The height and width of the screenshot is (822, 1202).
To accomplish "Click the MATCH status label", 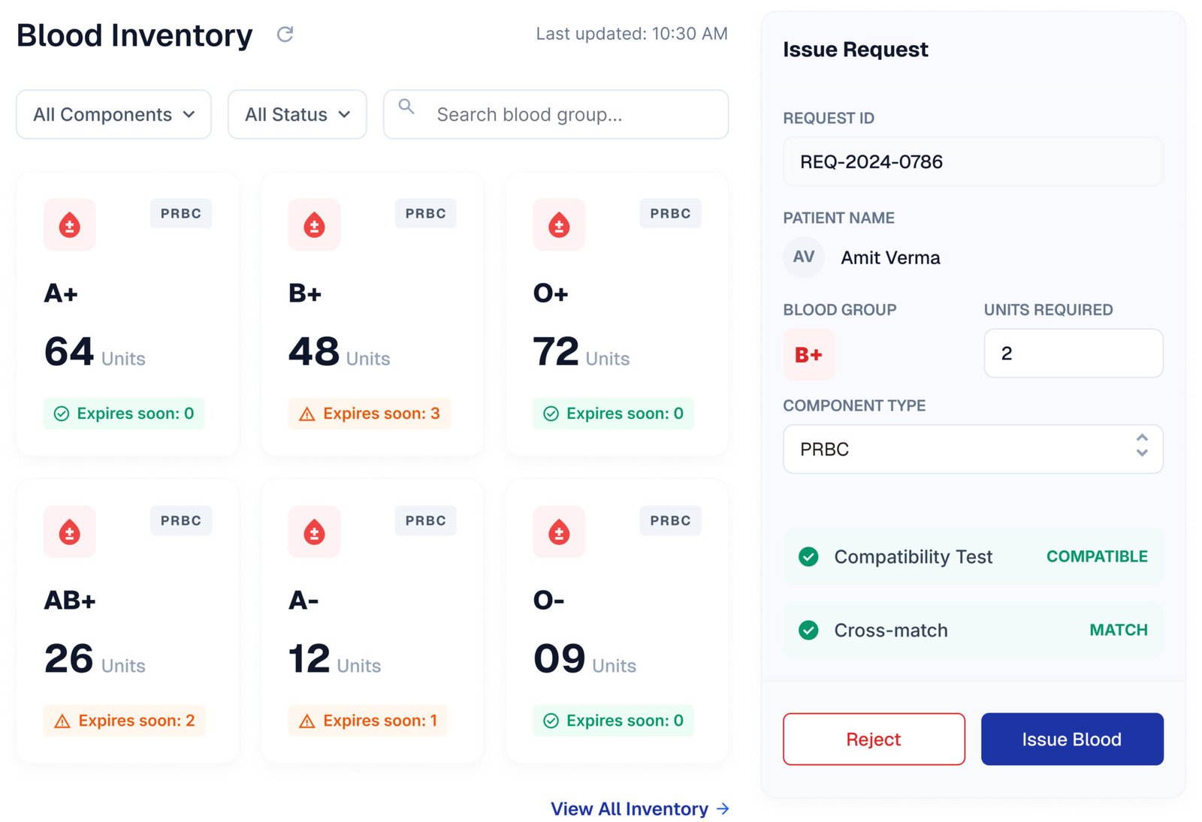I will tap(1119, 630).
